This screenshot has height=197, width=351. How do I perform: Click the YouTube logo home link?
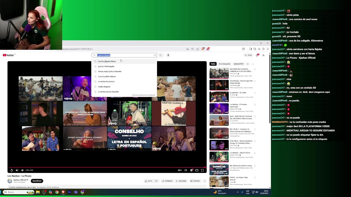coord(8,55)
